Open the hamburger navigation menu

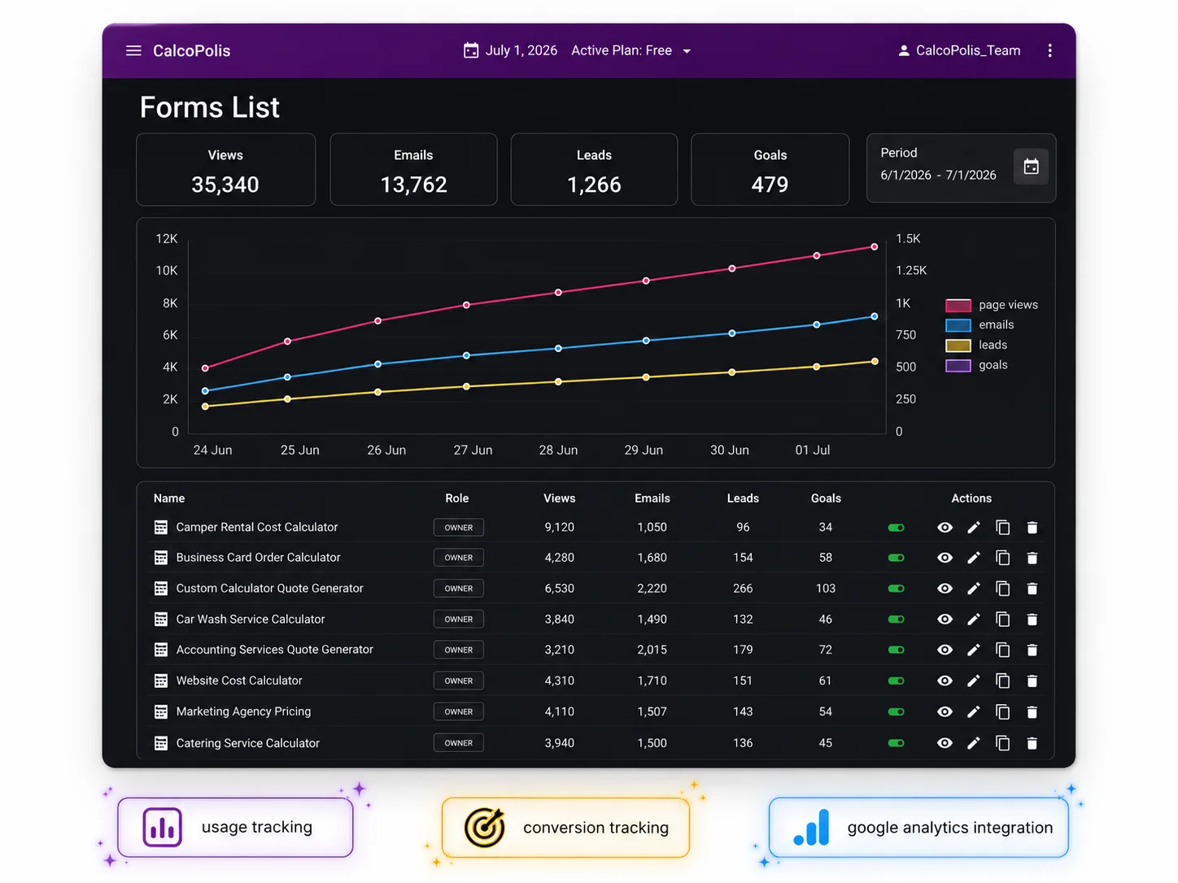[x=133, y=50]
